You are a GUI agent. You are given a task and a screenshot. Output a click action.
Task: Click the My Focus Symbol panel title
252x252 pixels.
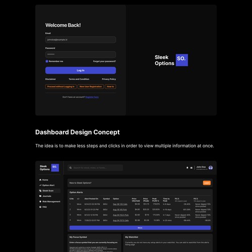click(x=78, y=237)
